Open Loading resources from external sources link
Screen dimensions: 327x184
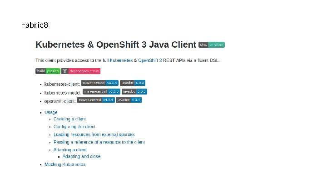pyautogui.click(x=94, y=134)
